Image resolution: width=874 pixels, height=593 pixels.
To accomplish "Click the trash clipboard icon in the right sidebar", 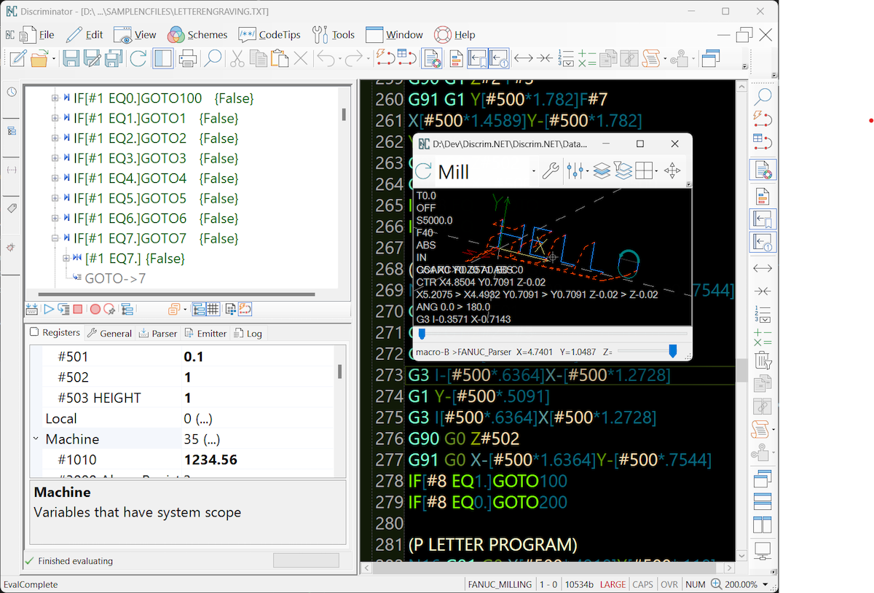I will click(x=763, y=359).
